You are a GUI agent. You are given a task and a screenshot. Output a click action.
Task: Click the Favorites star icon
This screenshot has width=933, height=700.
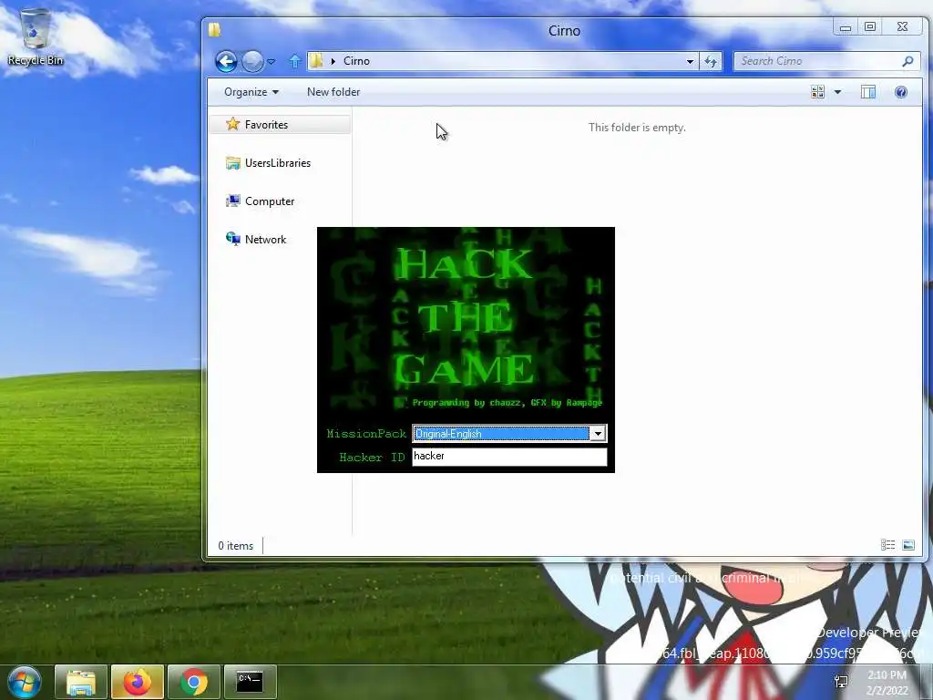232,124
